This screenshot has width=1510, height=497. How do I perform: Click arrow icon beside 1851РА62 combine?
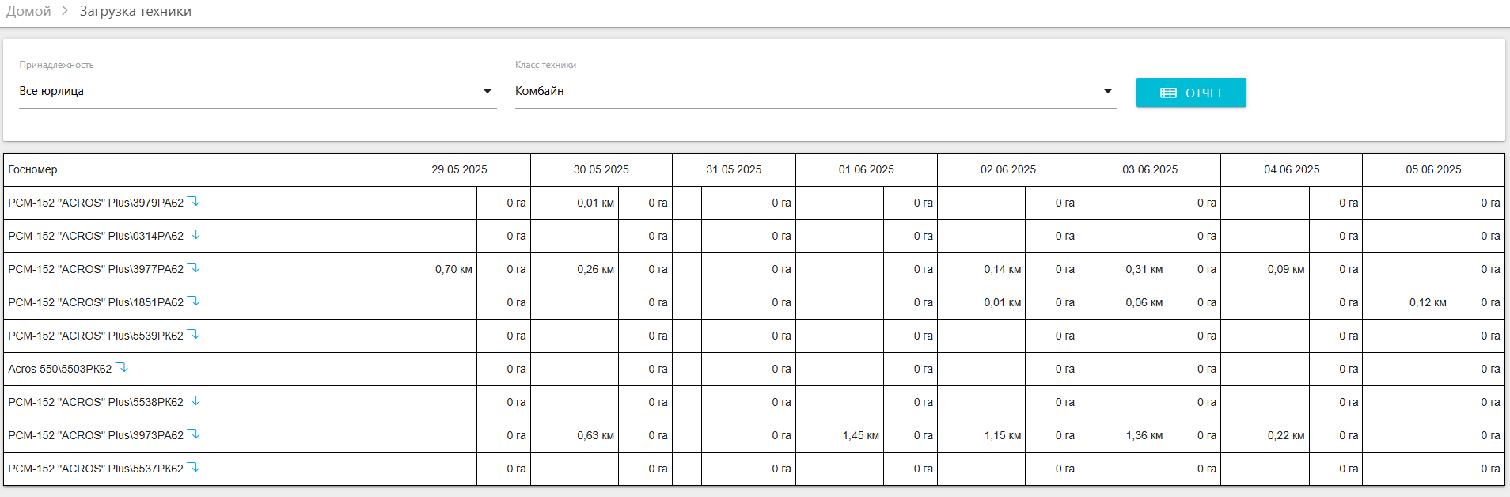(194, 302)
